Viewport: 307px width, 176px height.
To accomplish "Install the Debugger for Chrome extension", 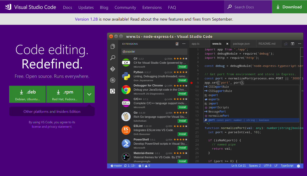I will [x=182, y=93].
